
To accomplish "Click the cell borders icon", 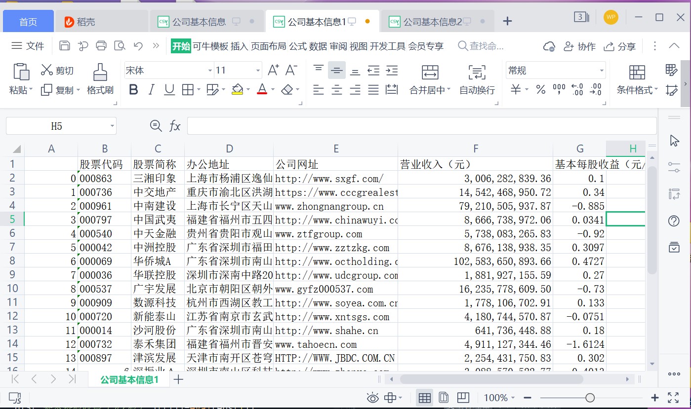I will click(x=188, y=90).
